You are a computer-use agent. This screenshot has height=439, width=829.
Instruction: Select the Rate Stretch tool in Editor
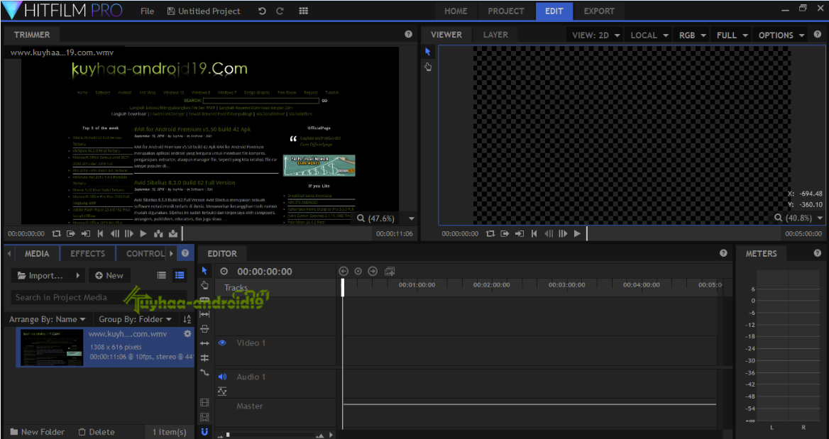coord(204,343)
